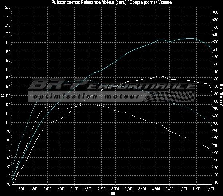Click the 150 value on left axis
Image resolution: width=223 pixels, height=196 pixels.
click(8, 78)
